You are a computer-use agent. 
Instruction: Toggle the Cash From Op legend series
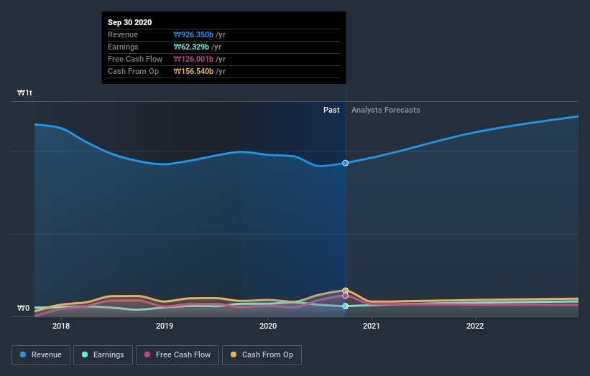(x=262, y=355)
